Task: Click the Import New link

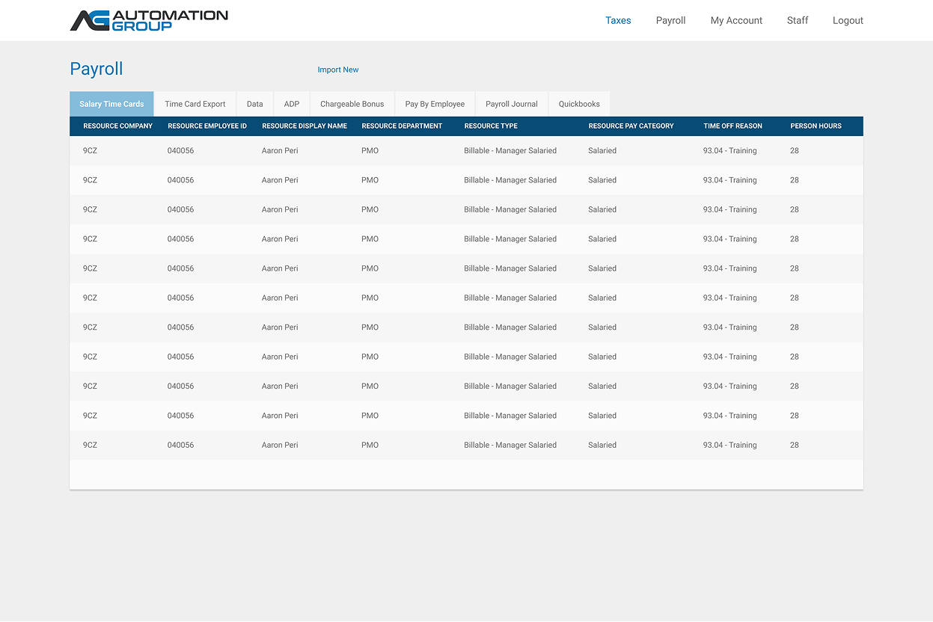Action: (x=338, y=70)
